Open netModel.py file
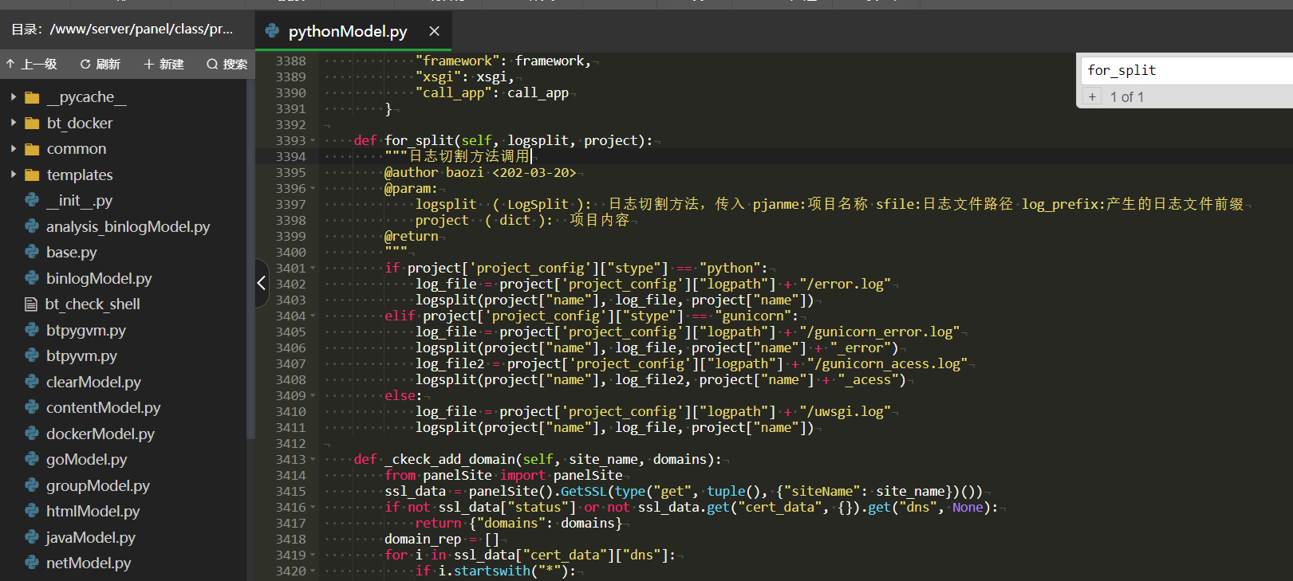The image size is (1293, 581). (x=89, y=563)
